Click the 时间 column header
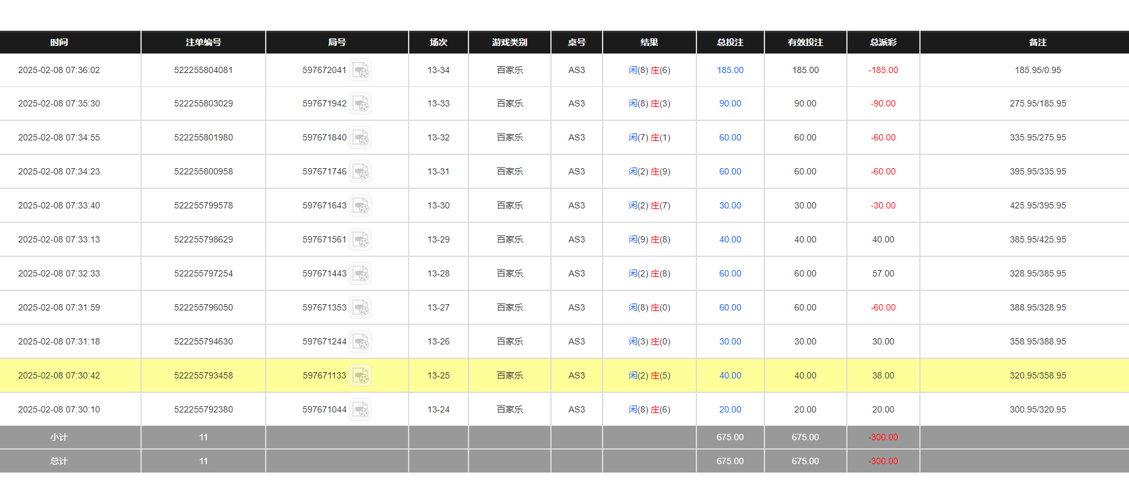 (59, 42)
